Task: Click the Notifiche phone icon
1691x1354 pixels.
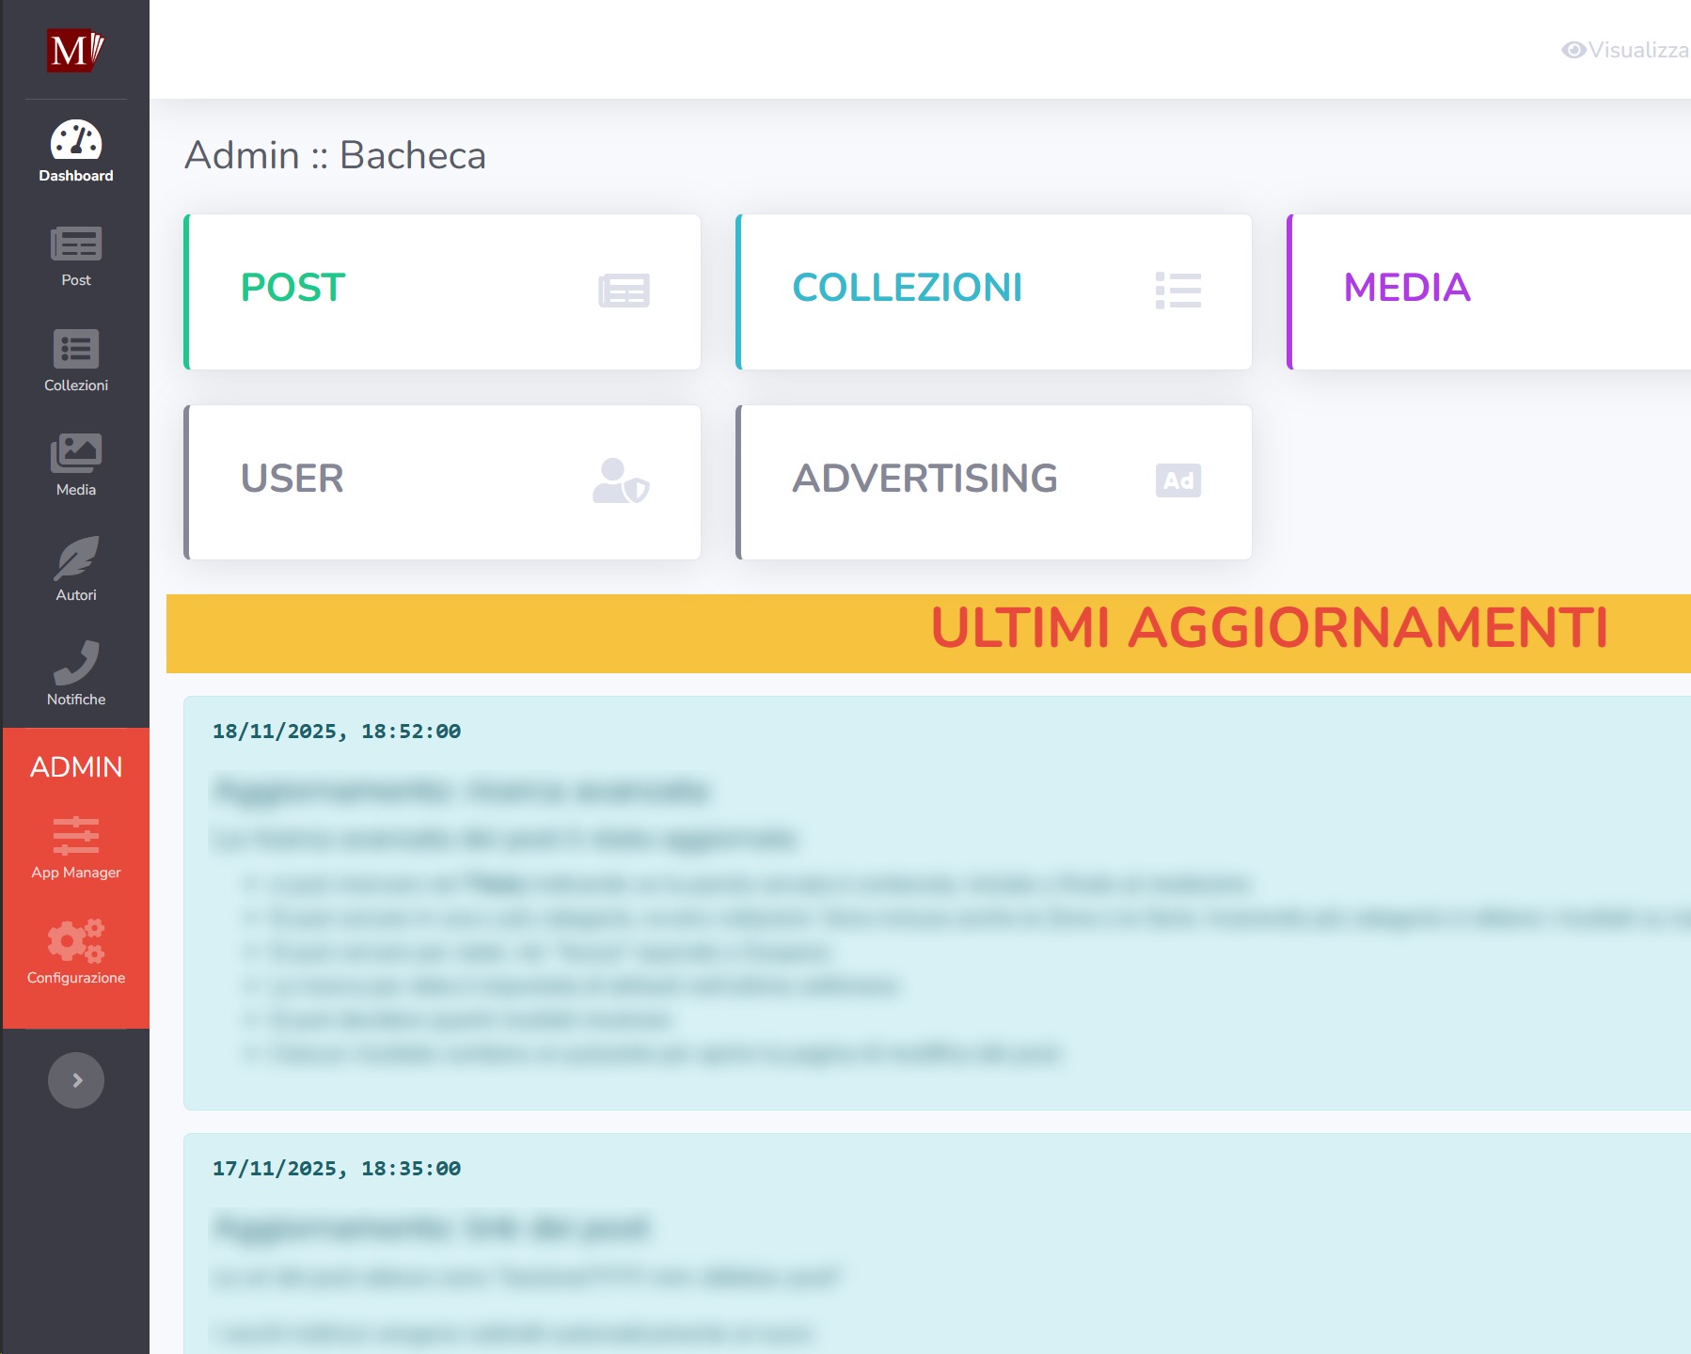Action: point(75,664)
